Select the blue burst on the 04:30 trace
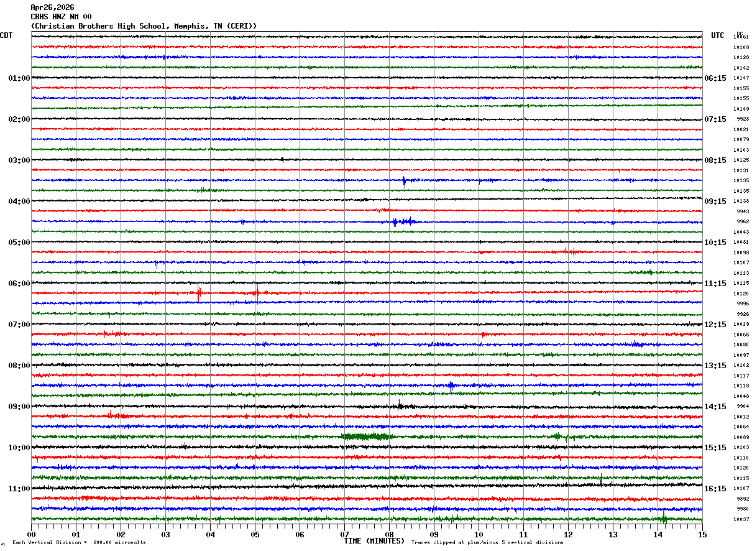The height and width of the screenshot is (551, 752). tap(403, 221)
